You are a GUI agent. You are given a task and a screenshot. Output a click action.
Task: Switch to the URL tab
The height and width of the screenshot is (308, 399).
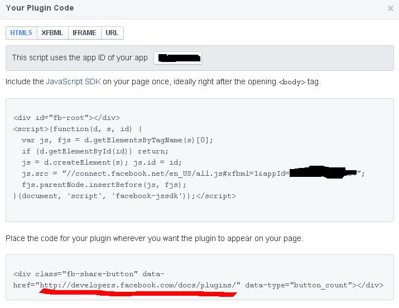(112, 33)
